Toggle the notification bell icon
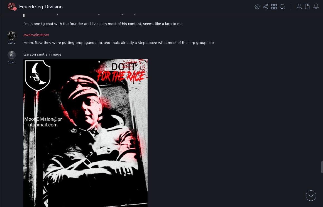 [316, 7]
